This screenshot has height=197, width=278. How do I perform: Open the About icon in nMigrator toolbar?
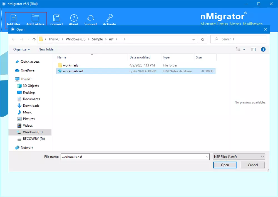point(74,18)
